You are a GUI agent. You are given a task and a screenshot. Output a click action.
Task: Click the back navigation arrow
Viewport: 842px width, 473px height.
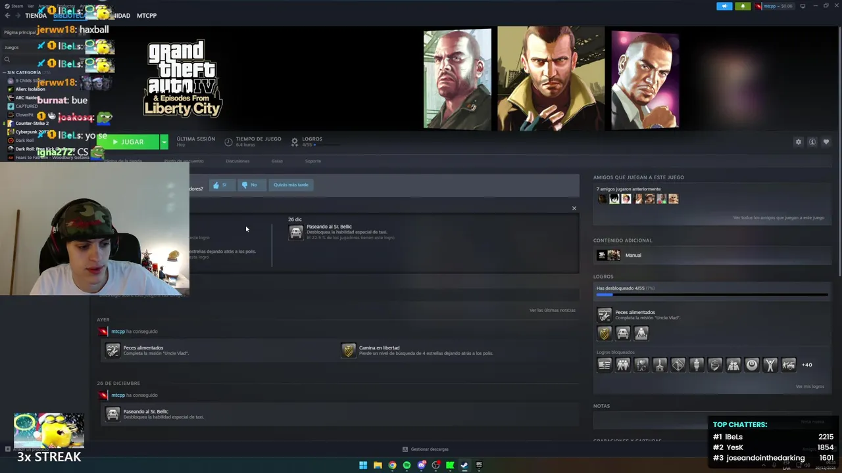point(7,15)
